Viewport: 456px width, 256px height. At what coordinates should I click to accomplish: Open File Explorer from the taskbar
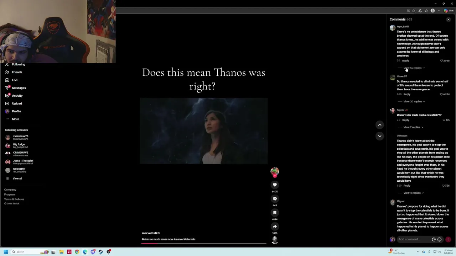(x=61, y=252)
